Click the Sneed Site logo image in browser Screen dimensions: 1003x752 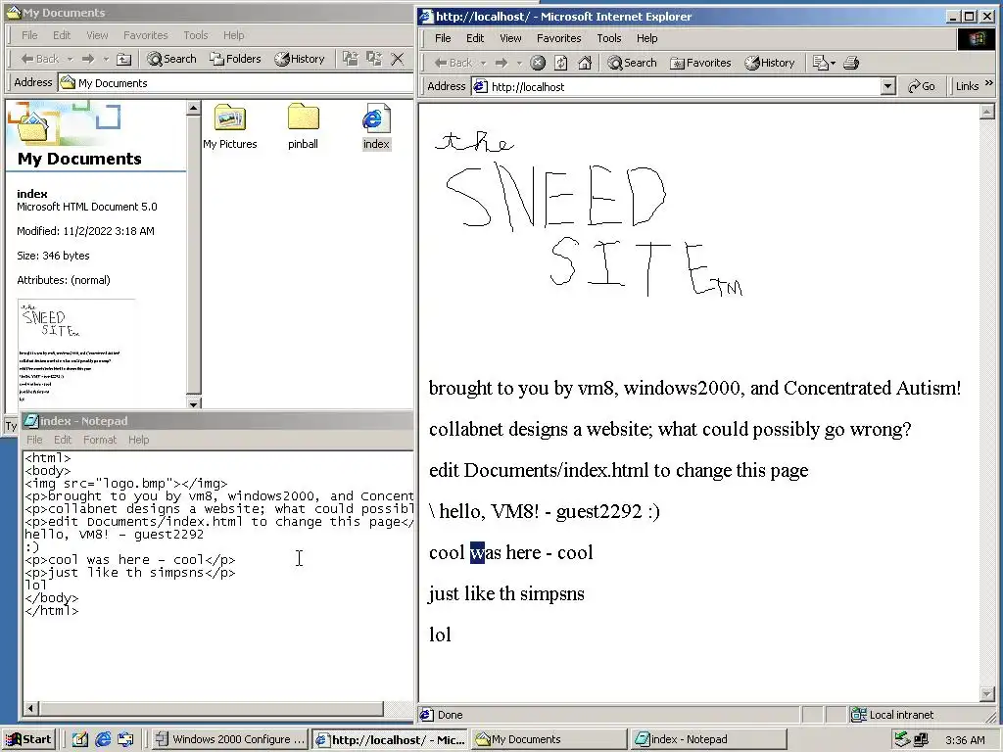tap(589, 214)
